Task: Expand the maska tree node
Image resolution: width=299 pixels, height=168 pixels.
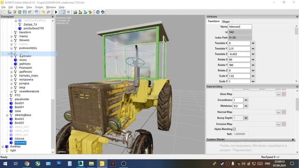Action: point(11,36)
